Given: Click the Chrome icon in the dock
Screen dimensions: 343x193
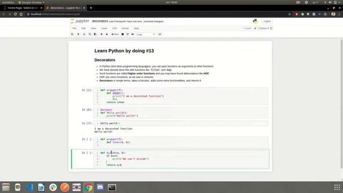Looking at the screenshot, I should (x=88, y=187).
